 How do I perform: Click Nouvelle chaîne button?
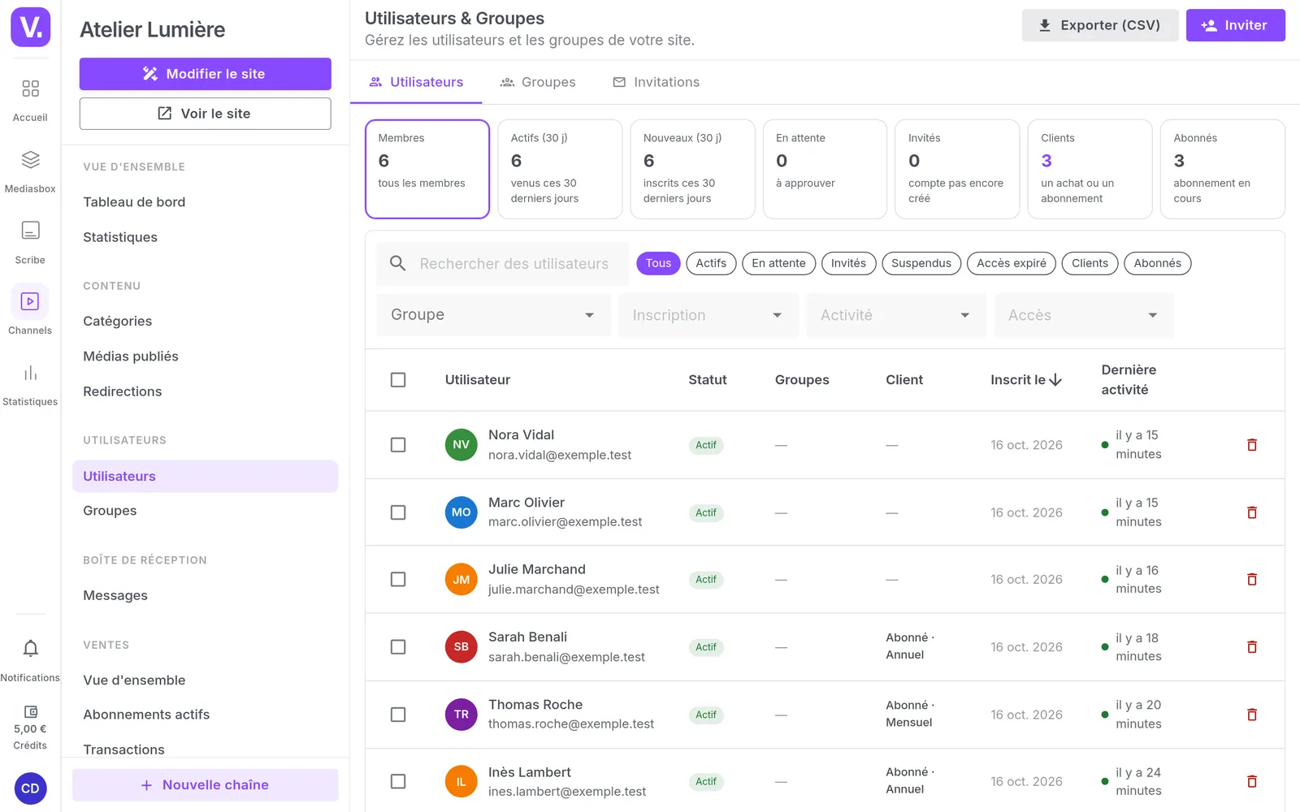[205, 785]
